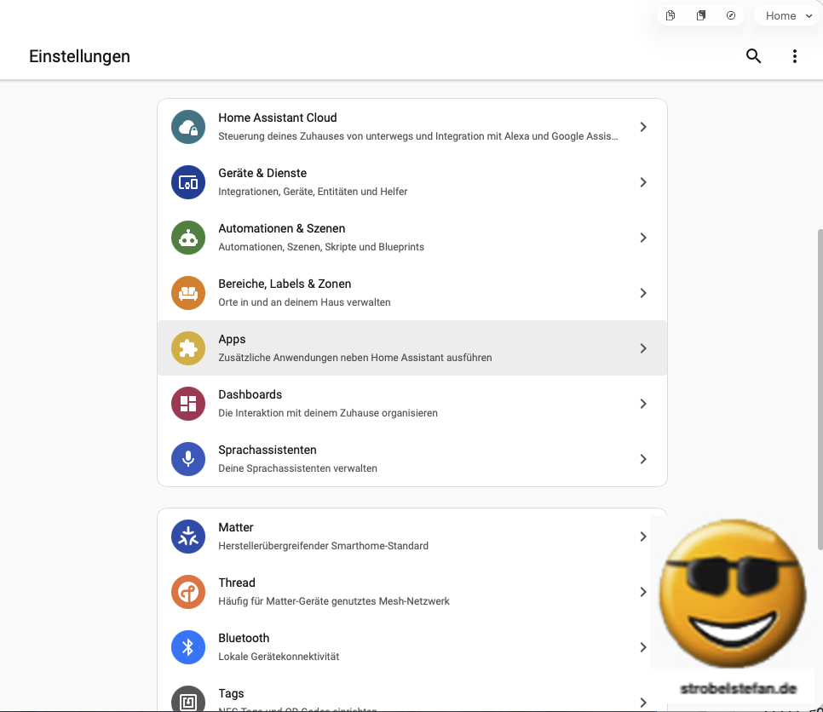Click the Einstellungen page heading
Image resolution: width=823 pixels, height=712 pixels.
click(x=79, y=56)
